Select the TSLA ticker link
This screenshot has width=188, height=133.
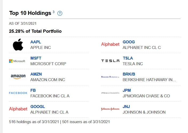[128, 58]
